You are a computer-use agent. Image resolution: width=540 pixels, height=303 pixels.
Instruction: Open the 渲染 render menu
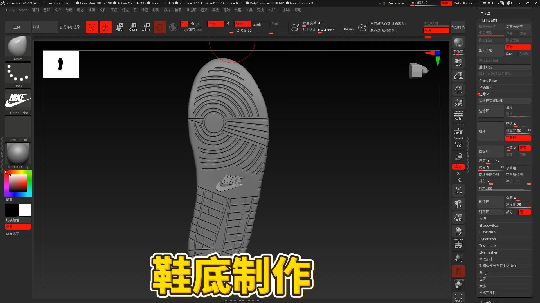point(204,10)
